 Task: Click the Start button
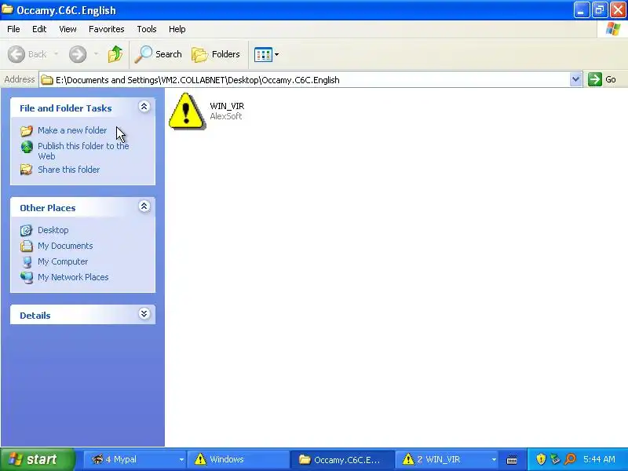(38, 459)
